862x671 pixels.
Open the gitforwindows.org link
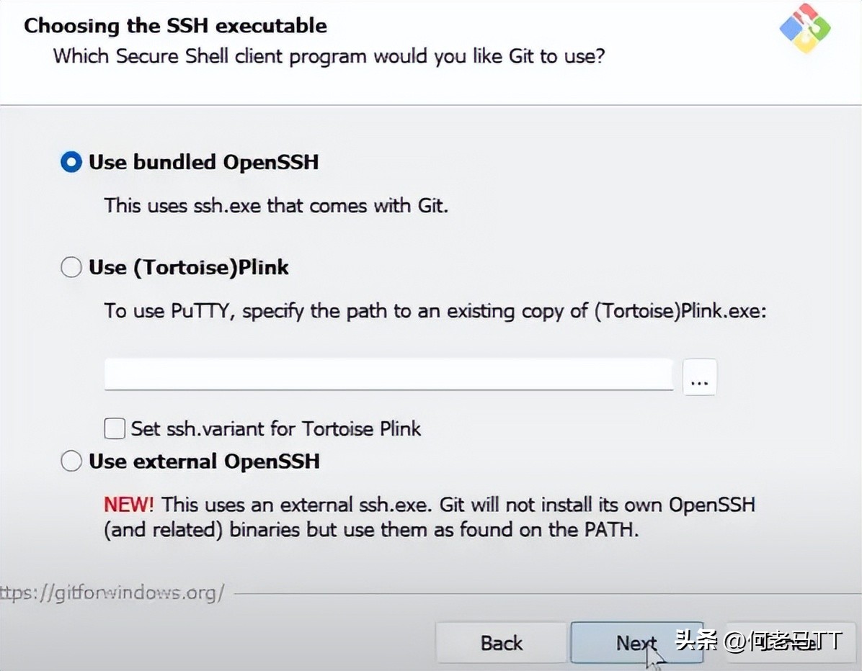pos(112,593)
